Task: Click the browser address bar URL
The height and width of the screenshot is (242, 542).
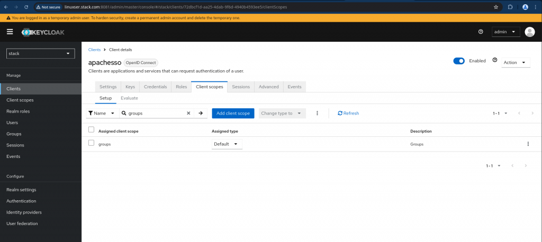Action: tap(176, 7)
